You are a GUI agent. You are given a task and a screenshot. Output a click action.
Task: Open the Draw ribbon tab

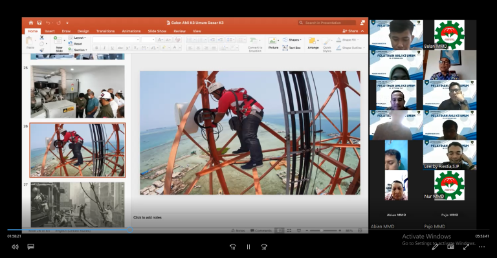[x=66, y=31]
